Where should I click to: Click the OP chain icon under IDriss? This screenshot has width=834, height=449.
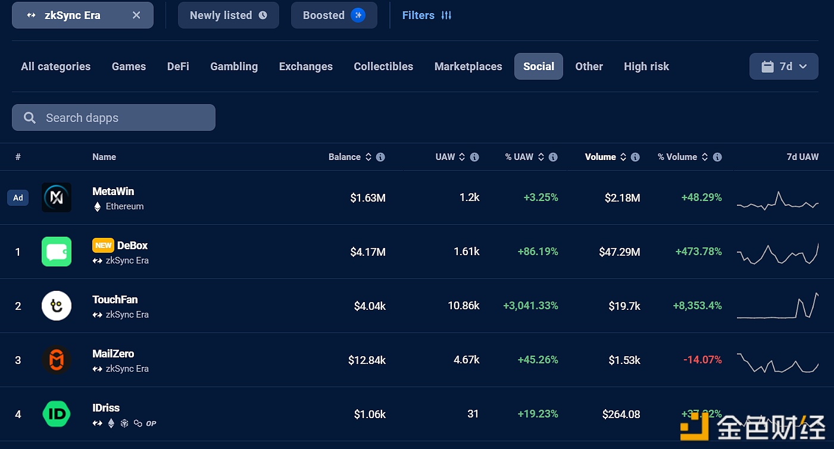pos(151,423)
